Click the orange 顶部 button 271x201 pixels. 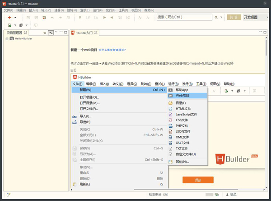[198, 180]
